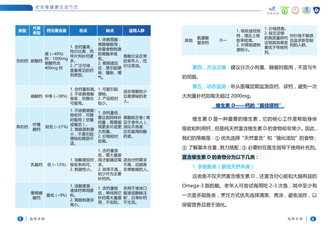Click the 1. 多脂鱼类（最佳天然来源）subheading

click(223, 167)
